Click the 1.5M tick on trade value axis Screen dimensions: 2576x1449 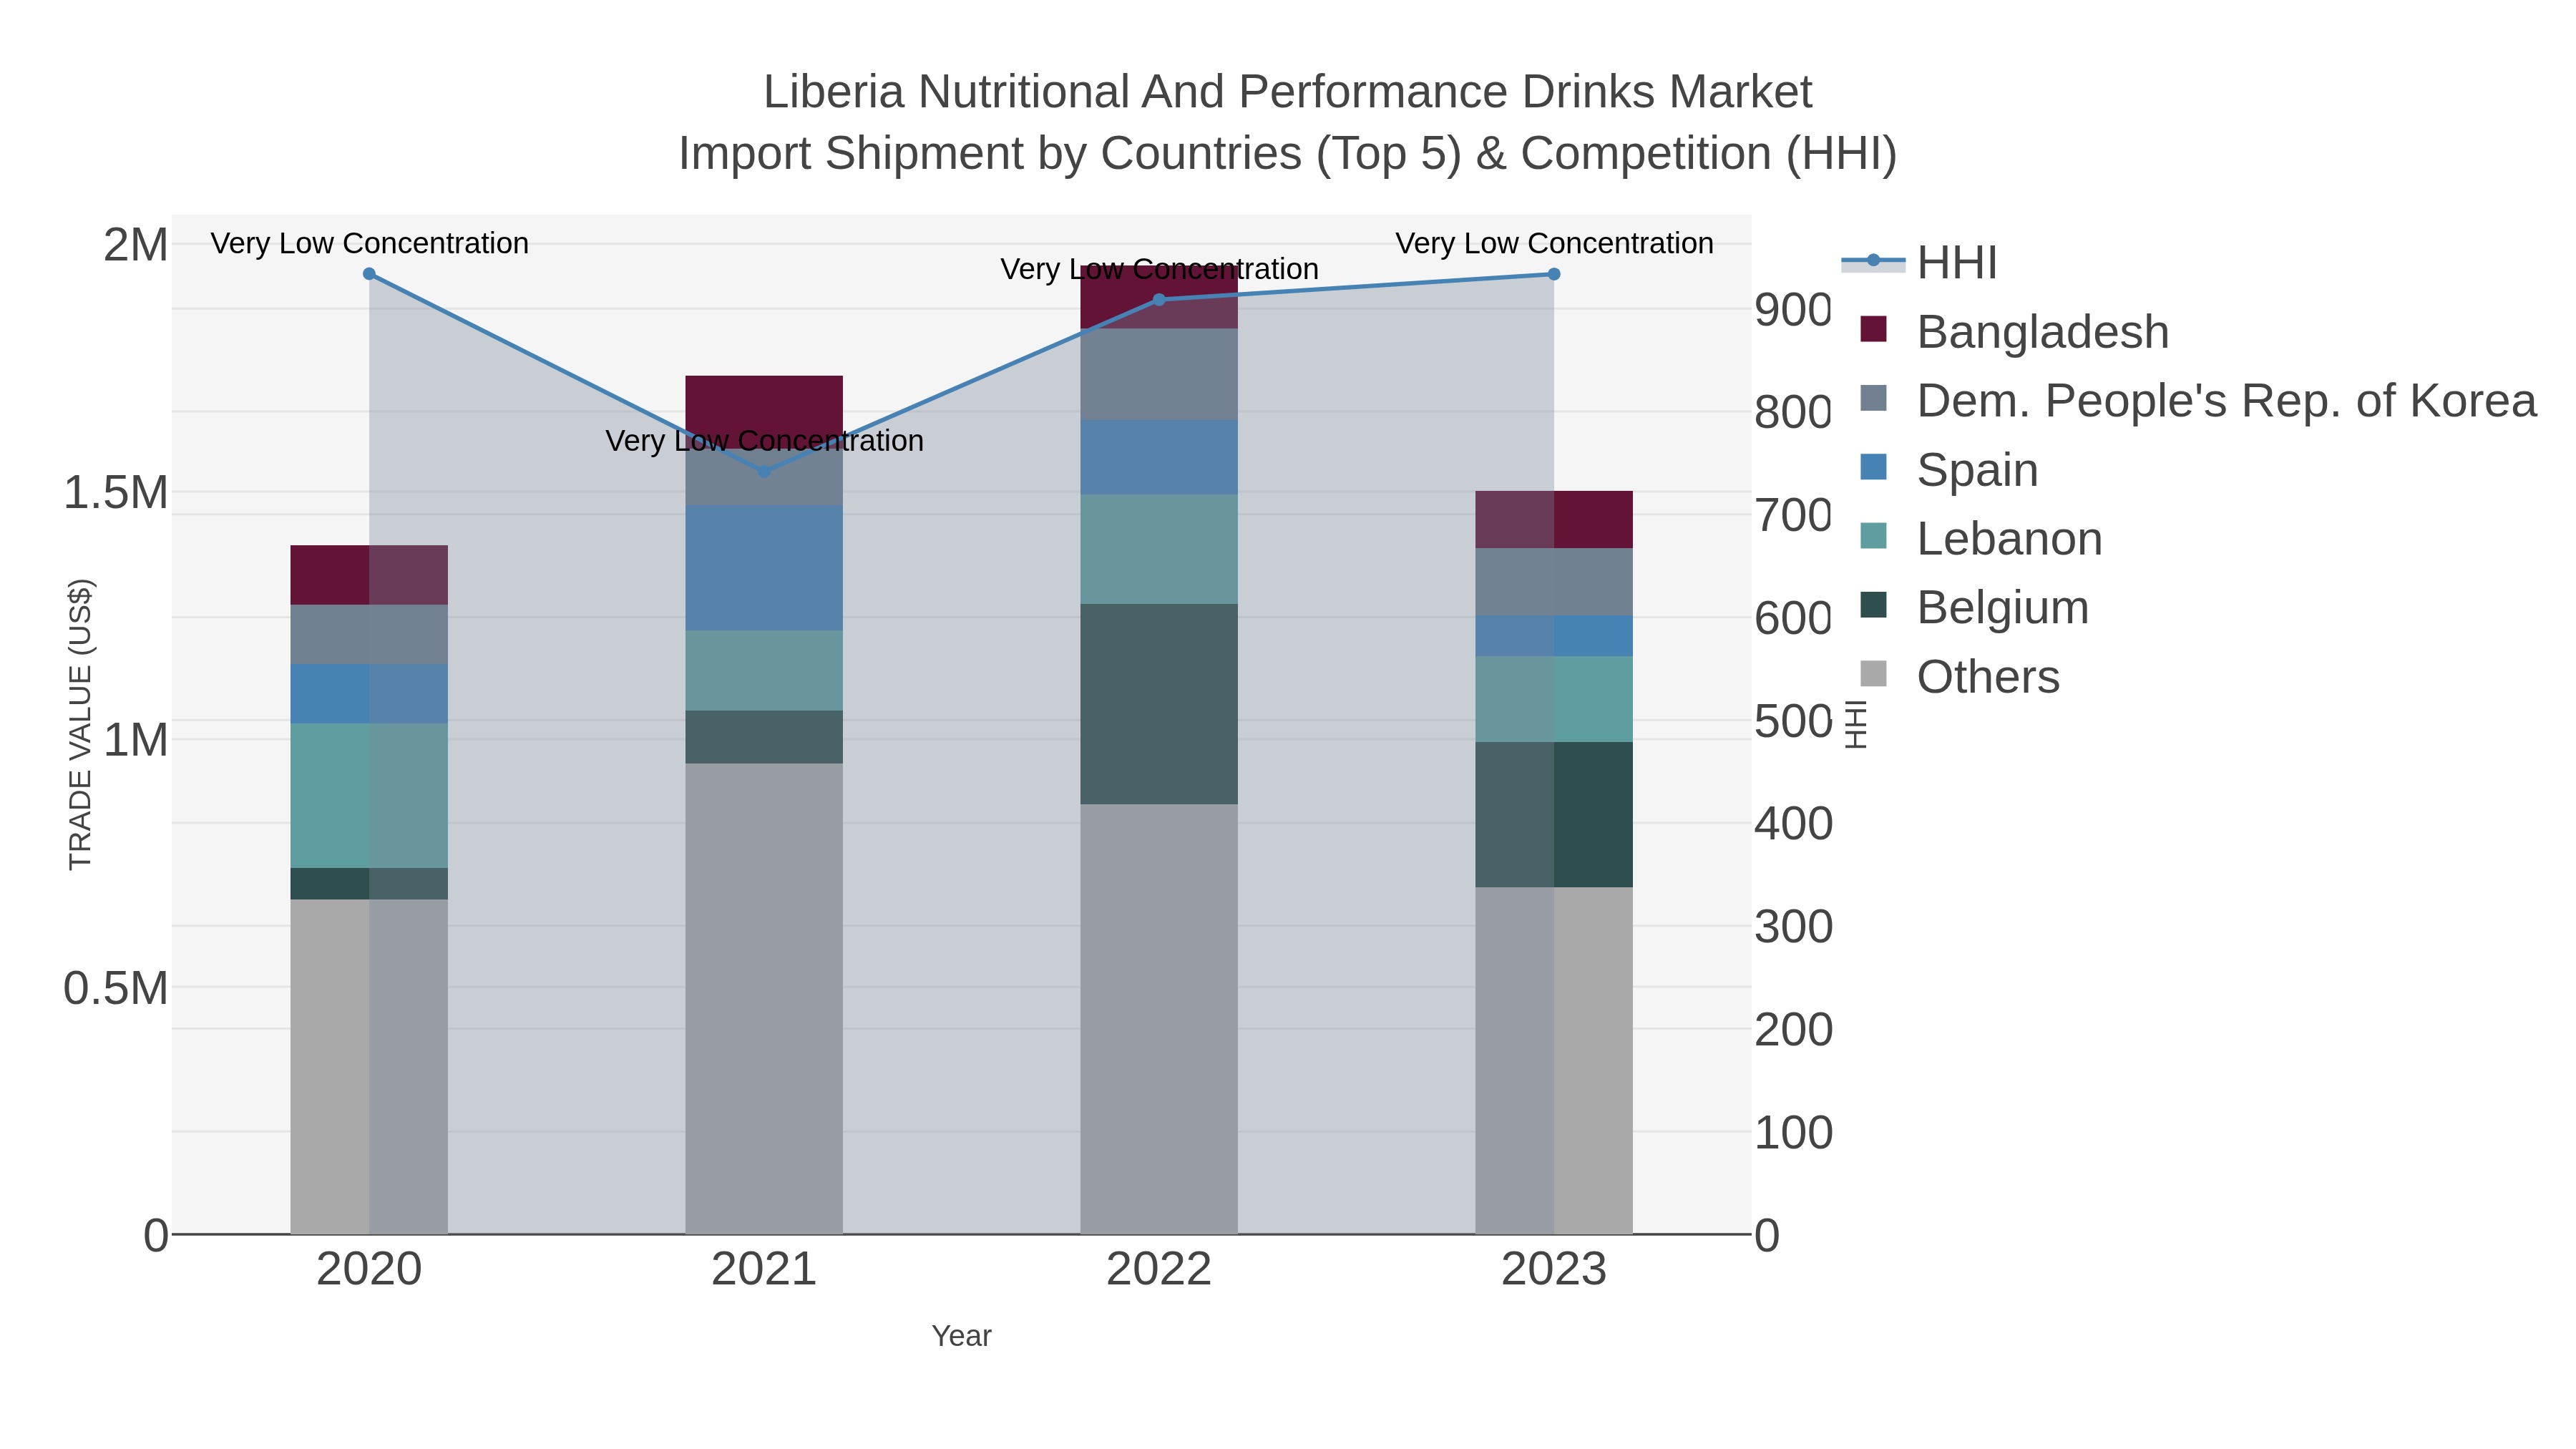point(116,492)
